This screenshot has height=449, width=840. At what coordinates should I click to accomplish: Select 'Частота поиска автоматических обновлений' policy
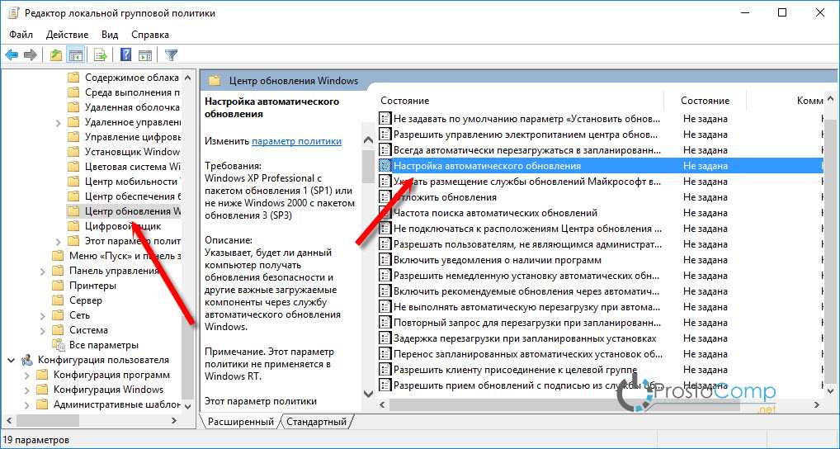[495, 213]
